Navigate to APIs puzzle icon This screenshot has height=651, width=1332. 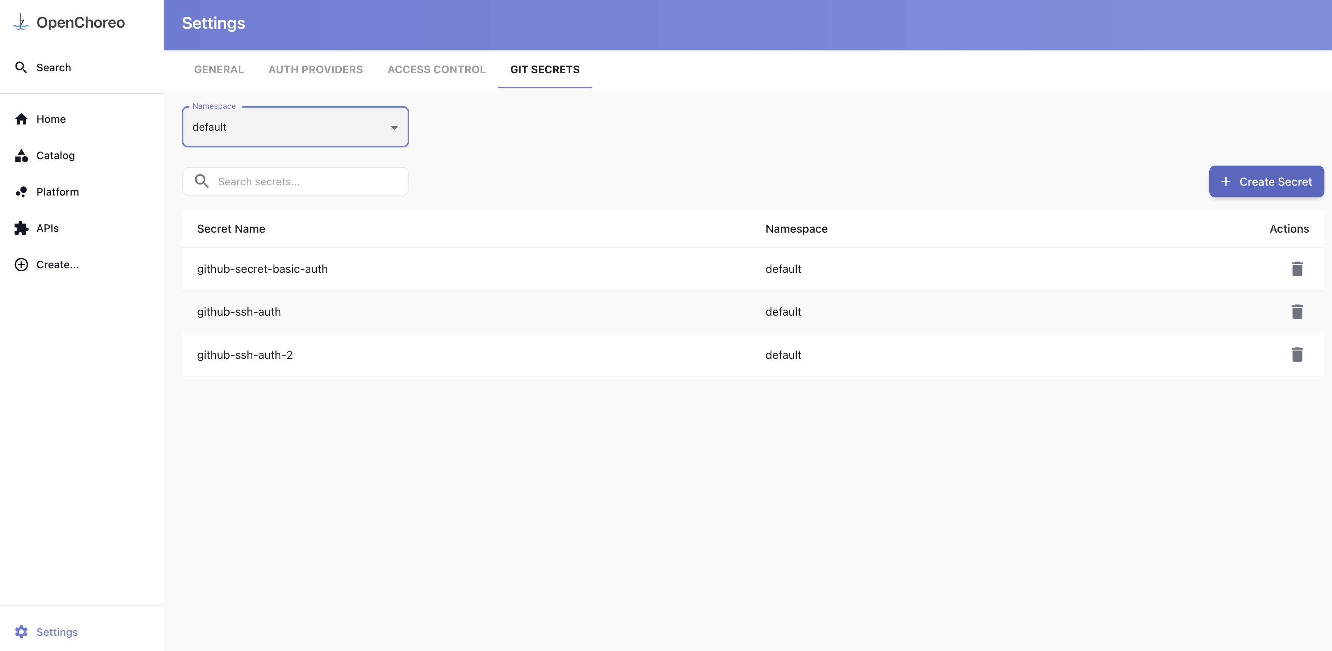(21, 228)
